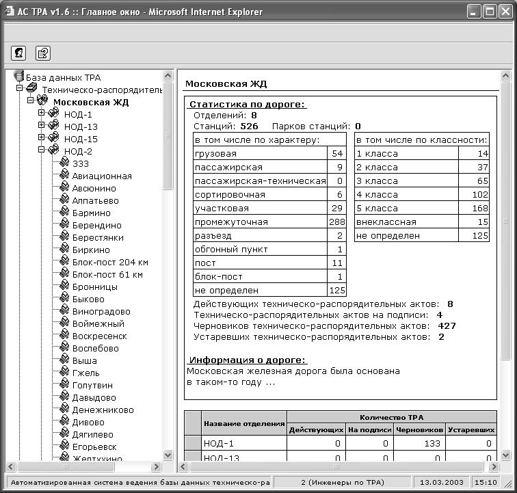Click the content panel scroll-down arrow
Screen dimensions: 517x493
(x=505, y=455)
